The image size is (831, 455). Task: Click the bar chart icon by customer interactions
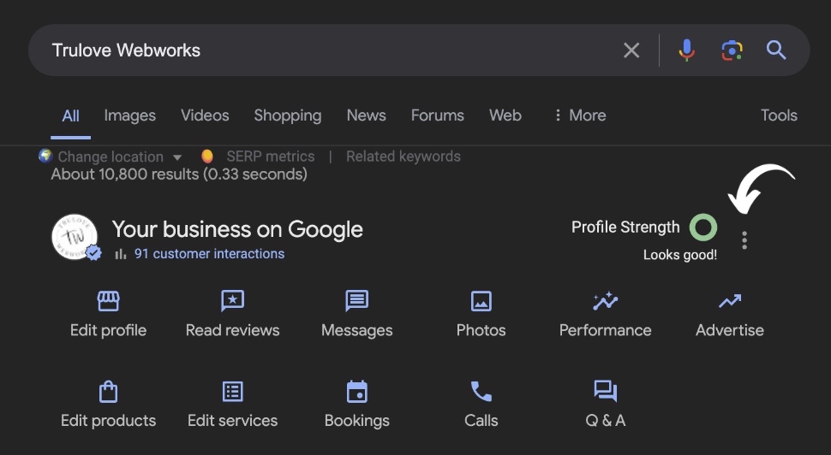[x=121, y=254]
